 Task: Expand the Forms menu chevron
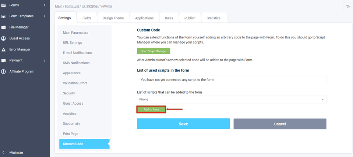pos(45,5)
